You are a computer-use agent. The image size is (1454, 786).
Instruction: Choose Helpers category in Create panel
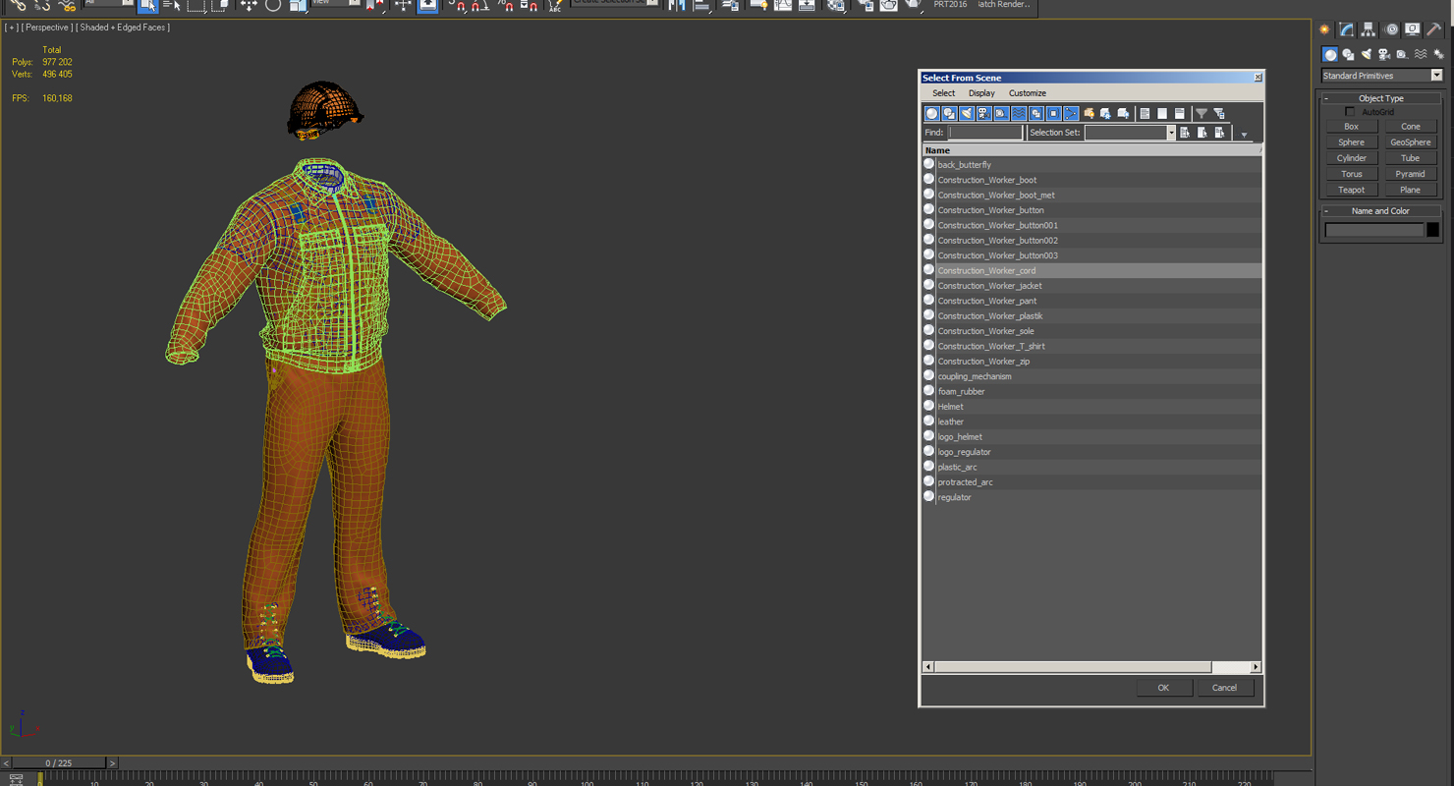tap(1402, 55)
